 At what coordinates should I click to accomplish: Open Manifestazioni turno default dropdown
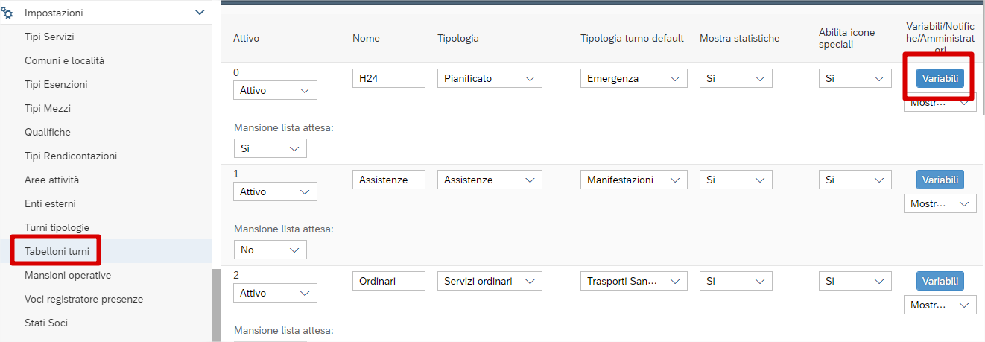tap(633, 180)
